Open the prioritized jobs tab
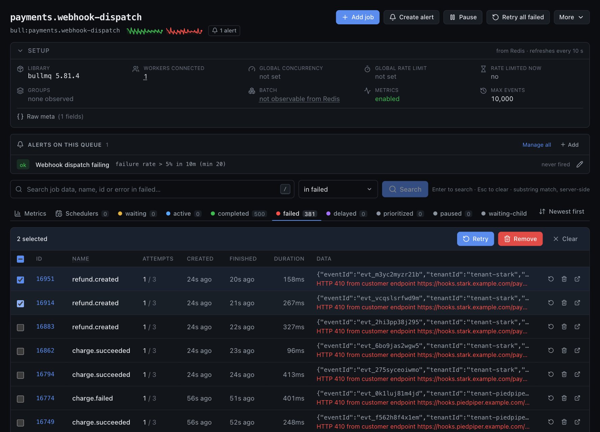The height and width of the screenshot is (432, 600). point(400,214)
